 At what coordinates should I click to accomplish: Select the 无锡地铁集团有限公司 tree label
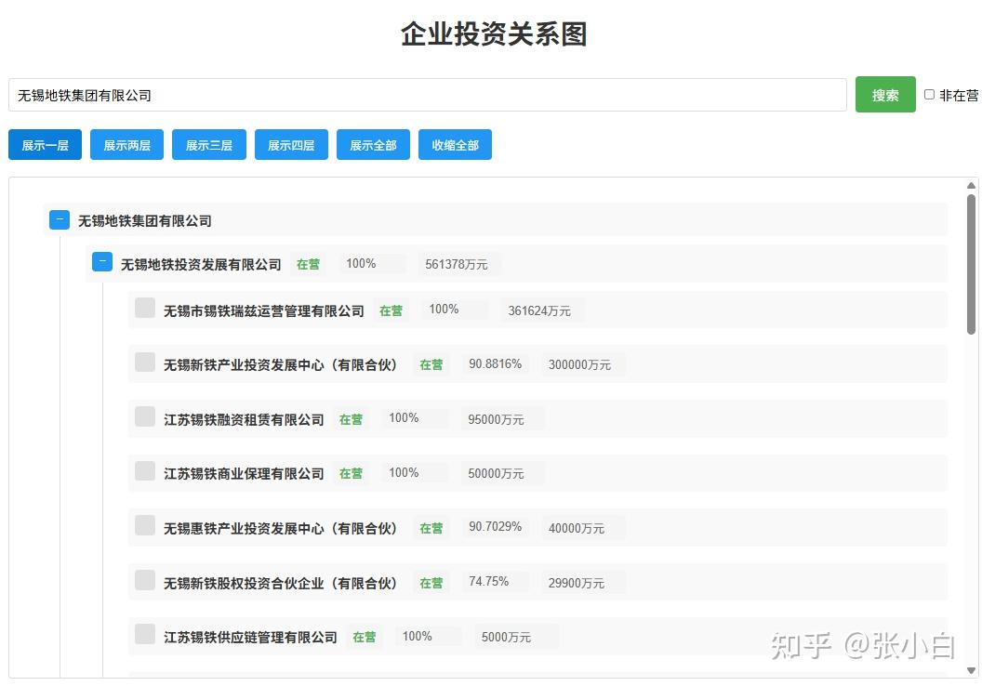coord(145,221)
